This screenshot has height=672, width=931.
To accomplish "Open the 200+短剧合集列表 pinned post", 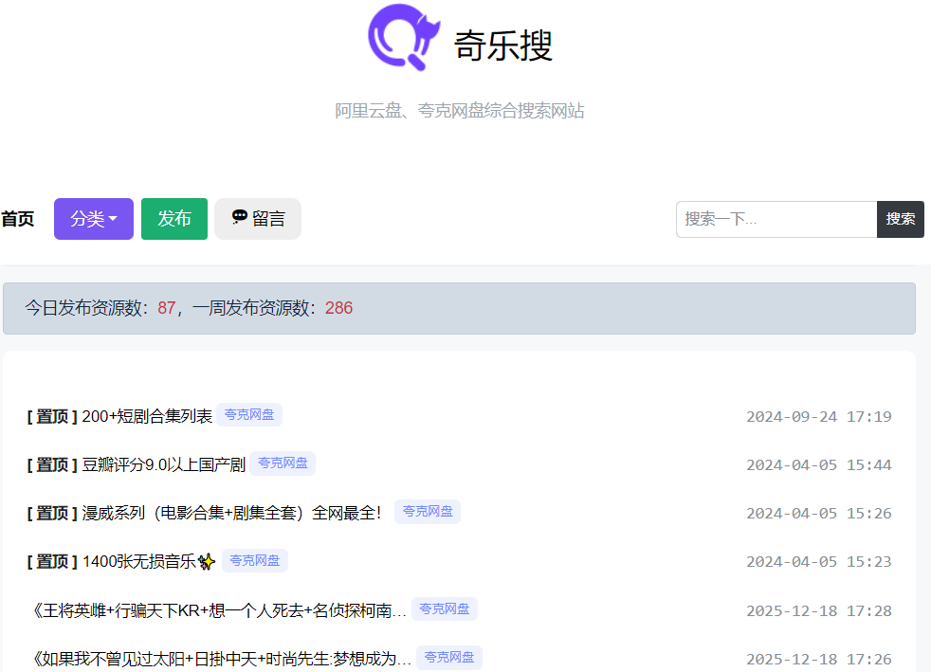I will 147,416.
